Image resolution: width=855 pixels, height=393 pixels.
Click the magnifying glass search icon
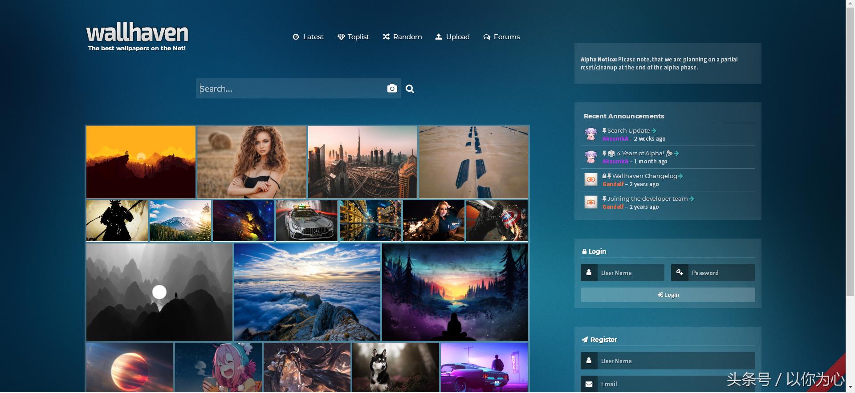coord(410,89)
